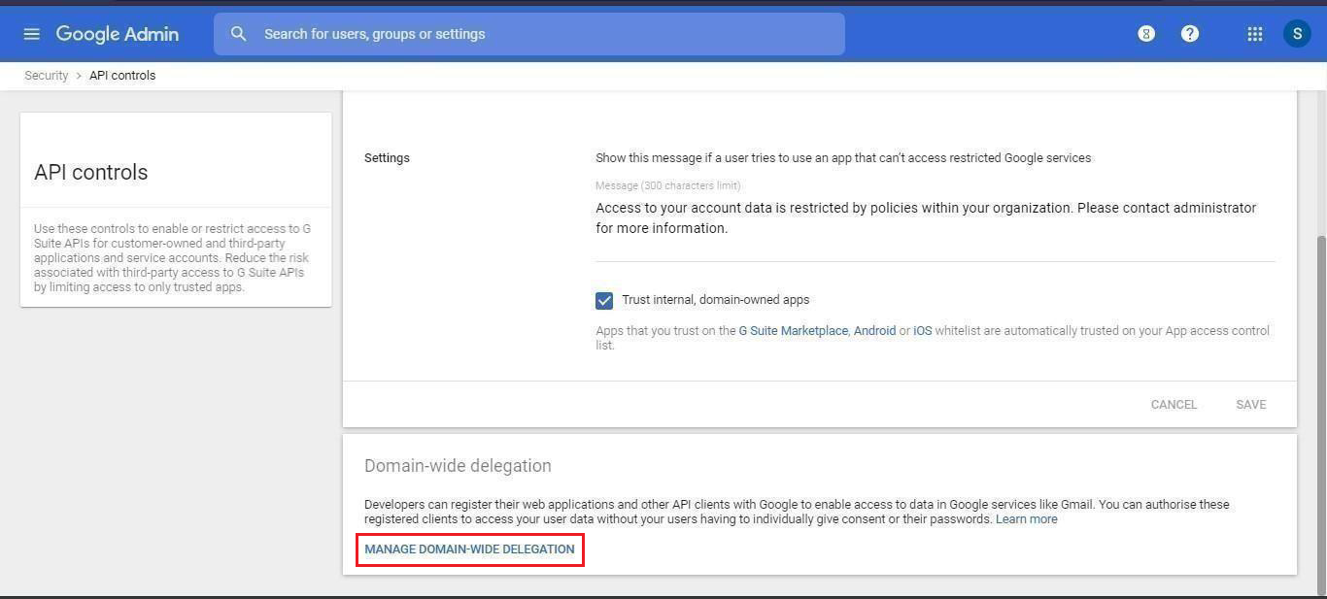Open the account avatar S
The image size is (1327, 599).
coord(1297,34)
